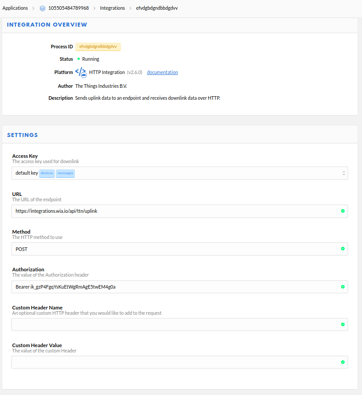This screenshot has width=362, height=395.
Task: Click into the Custom Header Name field
Action: click(179, 325)
